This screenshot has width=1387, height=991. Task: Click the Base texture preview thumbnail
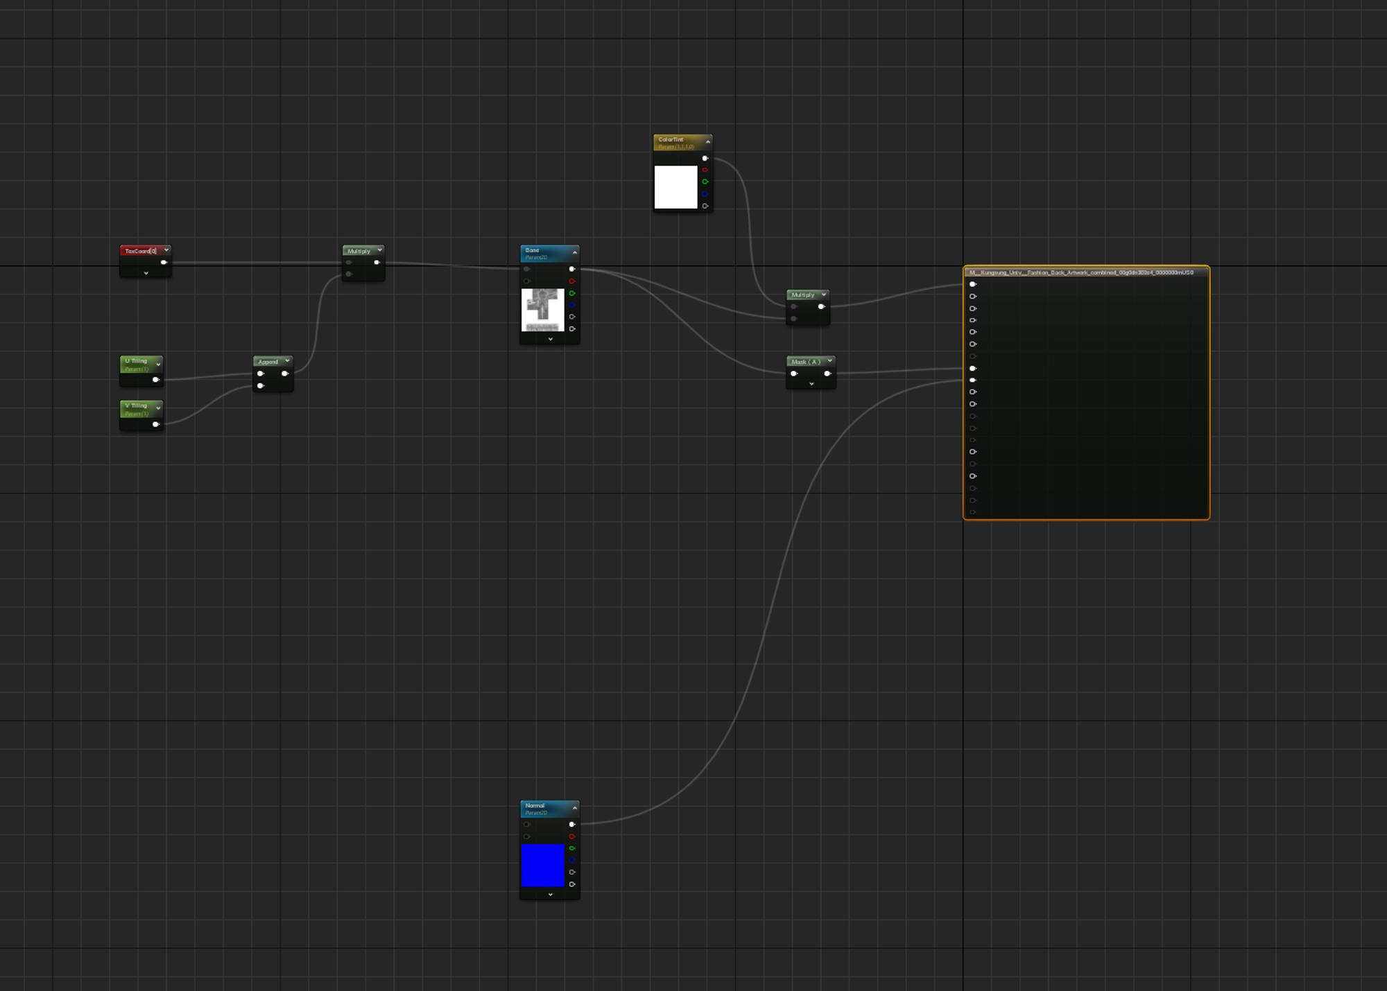tap(543, 310)
